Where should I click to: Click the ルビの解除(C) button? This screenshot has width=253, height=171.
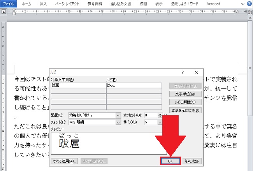coord(185,102)
